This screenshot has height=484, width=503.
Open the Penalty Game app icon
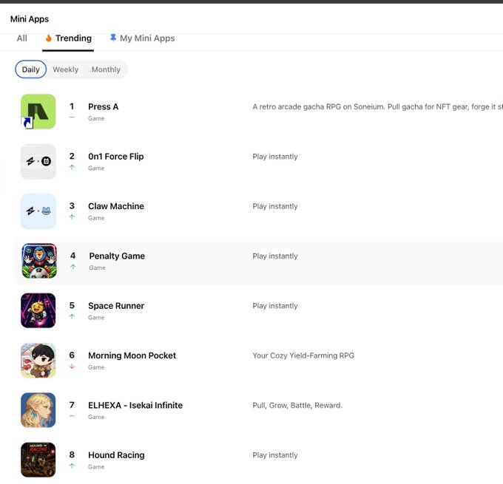[39, 261]
